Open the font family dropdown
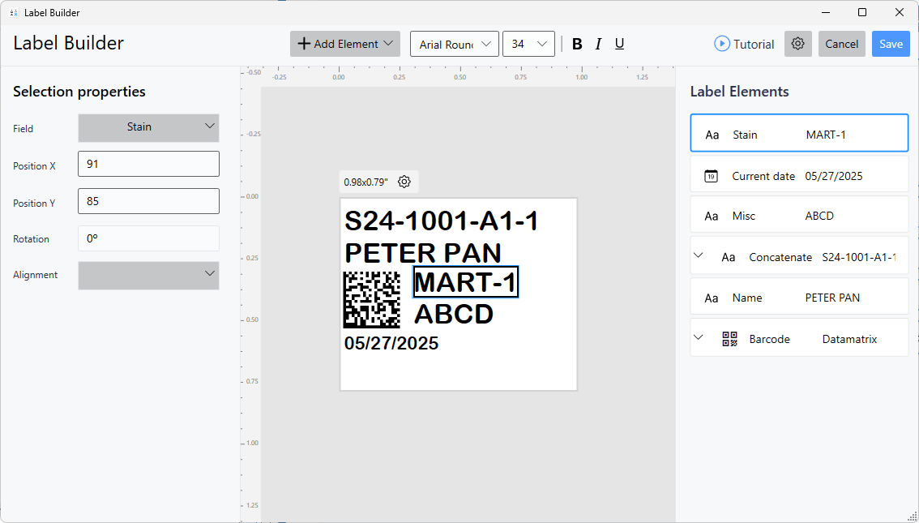 coord(454,44)
